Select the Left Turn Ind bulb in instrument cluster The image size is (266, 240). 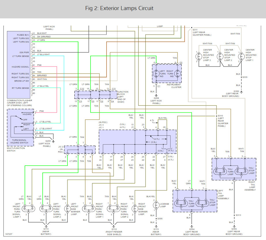(156, 74)
